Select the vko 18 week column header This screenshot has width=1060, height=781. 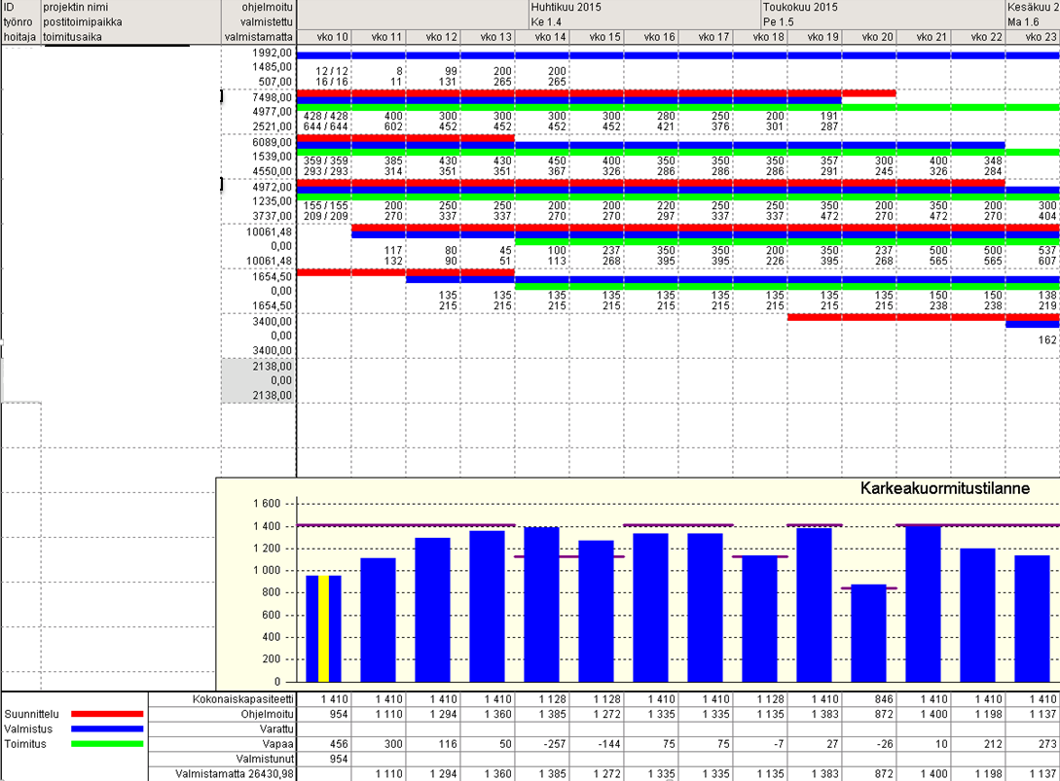[760, 37]
